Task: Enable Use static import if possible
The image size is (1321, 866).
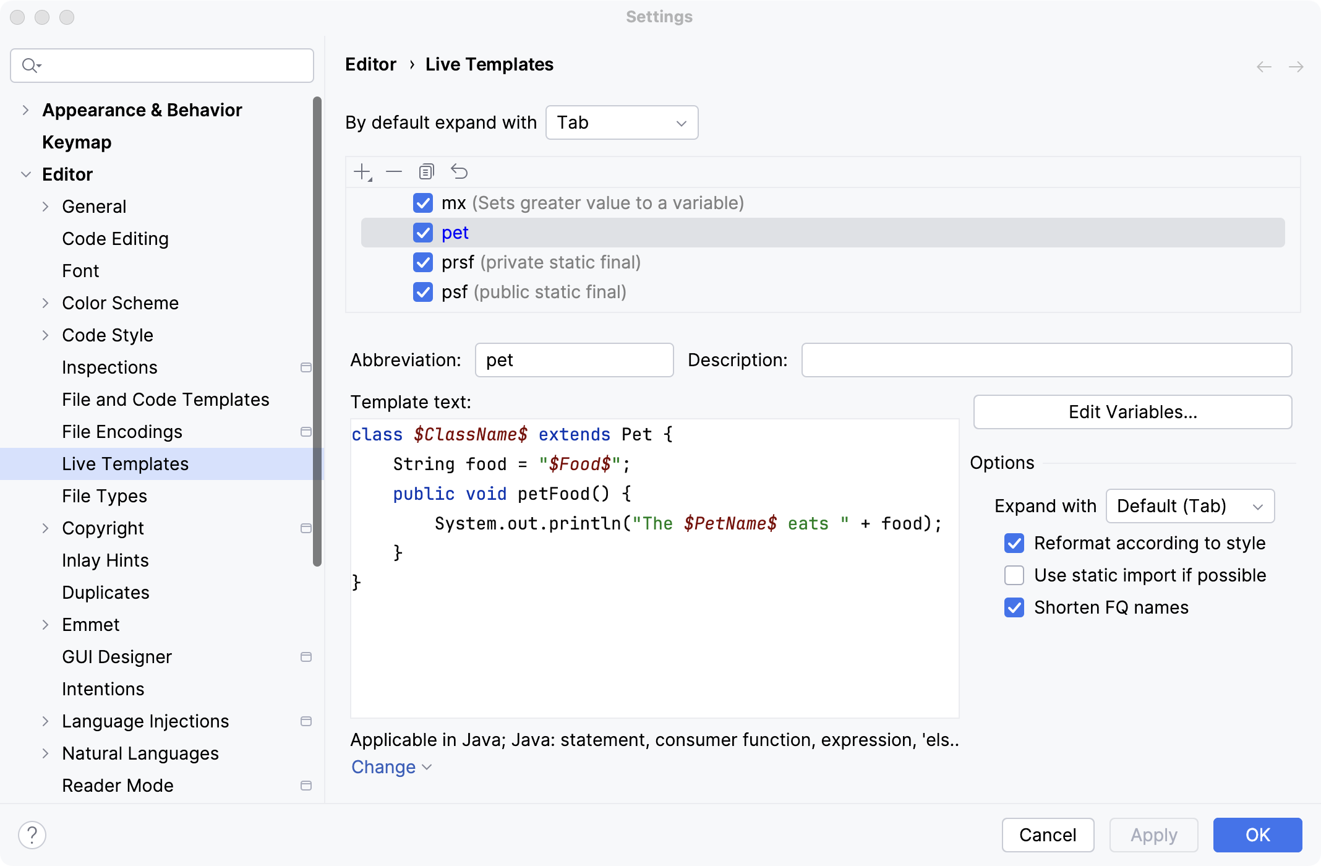Action: [1014, 575]
